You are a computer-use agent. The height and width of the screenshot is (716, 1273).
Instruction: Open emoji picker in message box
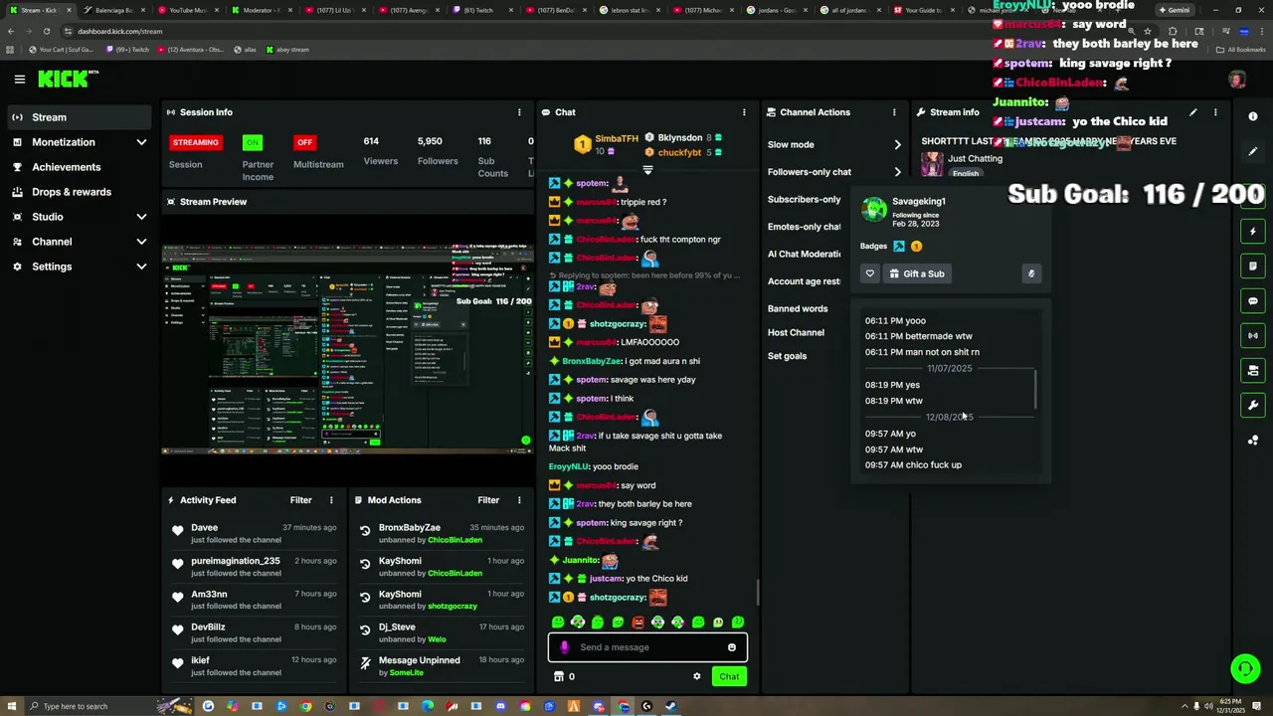pyautogui.click(x=731, y=647)
